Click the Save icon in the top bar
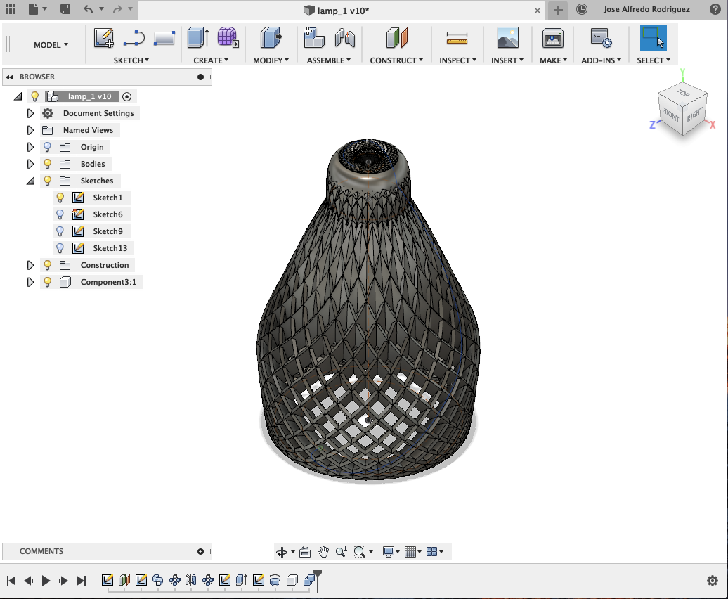The width and height of the screenshot is (728, 599). click(65, 9)
